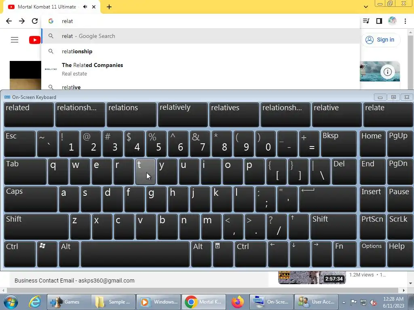Open the Sample folder taskbar item
The width and height of the screenshot is (414, 310).
tap(113, 302)
